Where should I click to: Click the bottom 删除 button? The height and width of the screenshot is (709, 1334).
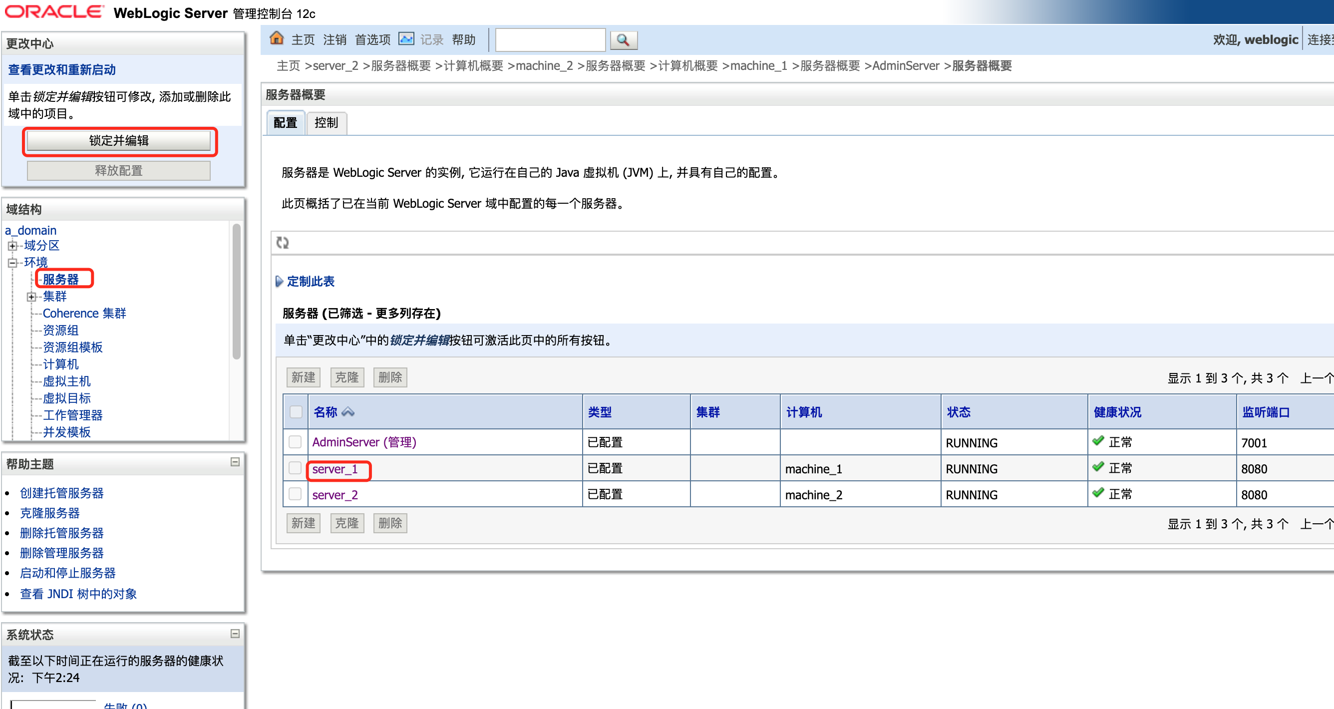pos(390,523)
